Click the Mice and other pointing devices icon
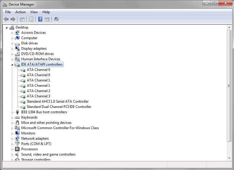The width and height of the screenshot is (234, 170). (17, 123)
